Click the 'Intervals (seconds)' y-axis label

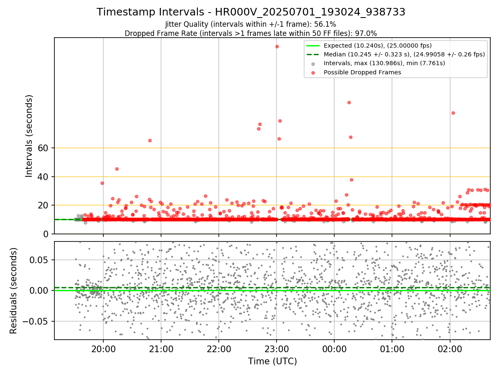[x=29, y=136]
